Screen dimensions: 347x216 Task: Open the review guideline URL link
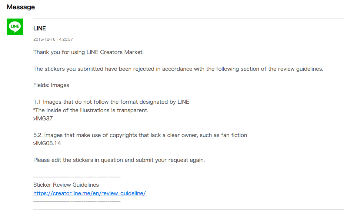tap(89, 193)
